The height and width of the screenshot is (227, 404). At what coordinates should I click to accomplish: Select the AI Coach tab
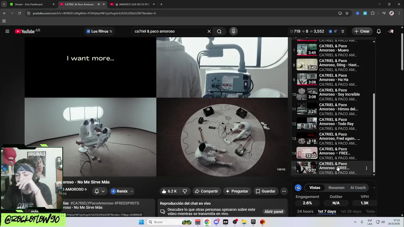[x=358, y=188]
